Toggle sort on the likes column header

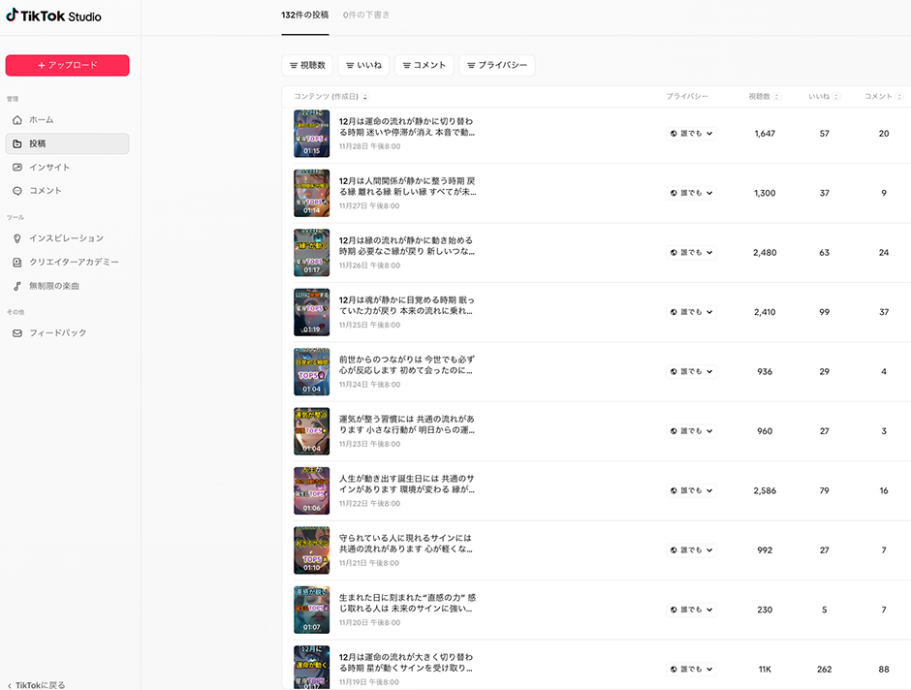[836, 97]
